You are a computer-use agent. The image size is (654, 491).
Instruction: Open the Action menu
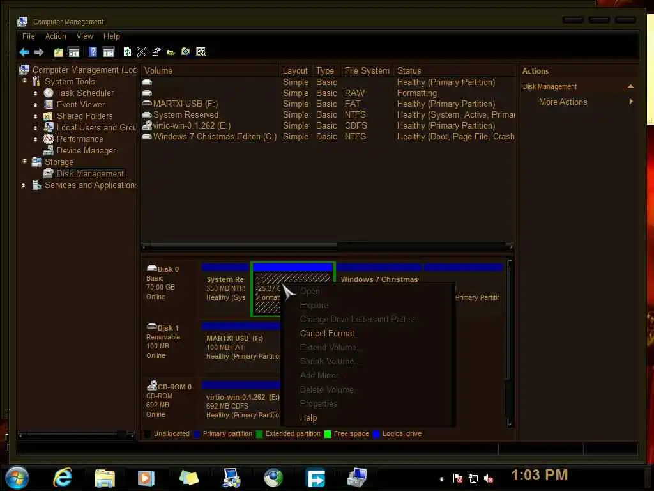56,36
